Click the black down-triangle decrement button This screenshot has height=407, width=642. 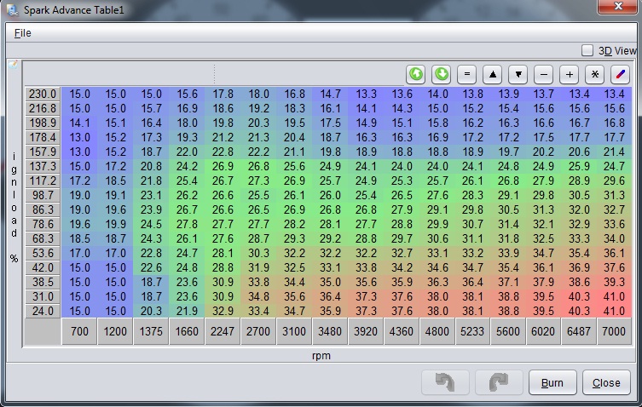(x=518, y=74)
